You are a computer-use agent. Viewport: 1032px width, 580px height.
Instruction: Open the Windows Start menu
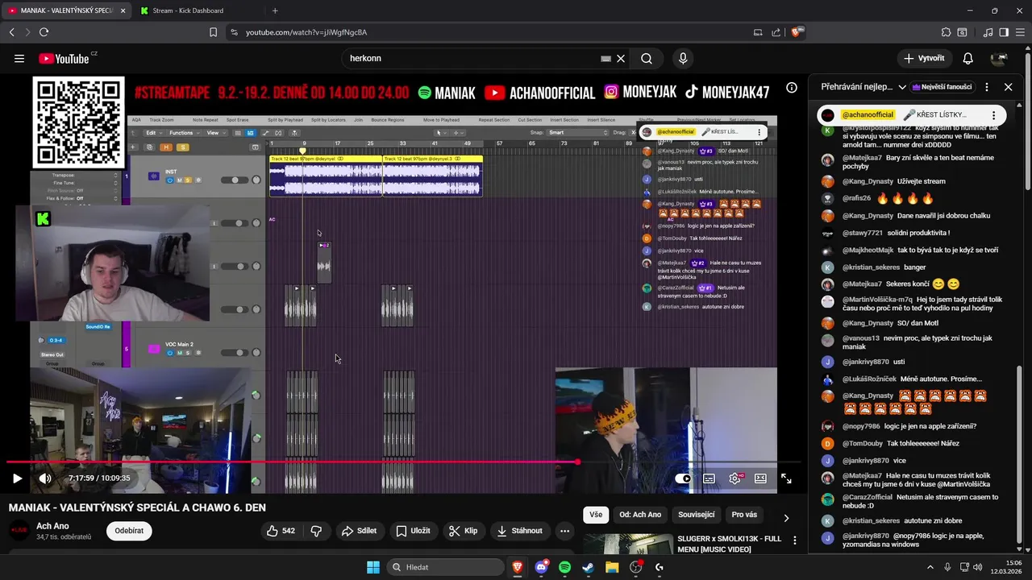[x=373, y=567]
